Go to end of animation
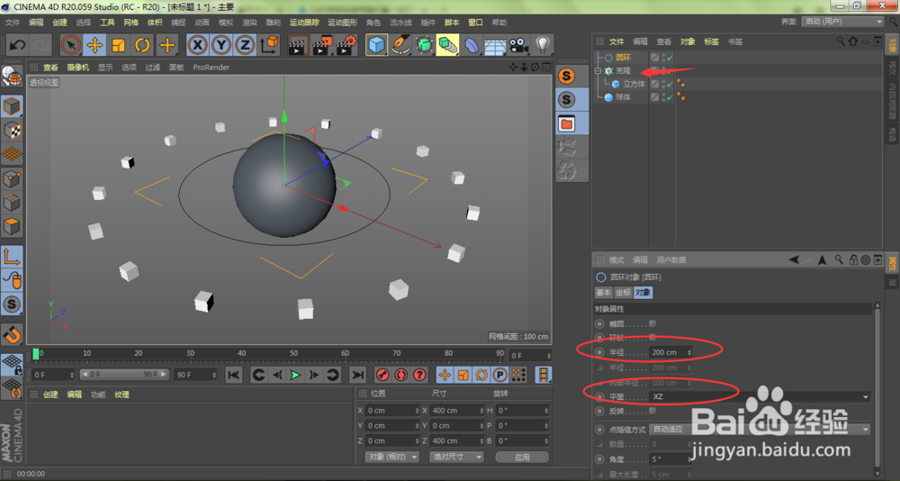This screenshot has height=481, width=900. pyautogui.click(x=357, y=376)
